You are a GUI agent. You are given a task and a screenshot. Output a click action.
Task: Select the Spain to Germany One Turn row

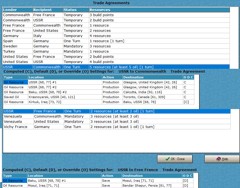click(x=116, y=41)
